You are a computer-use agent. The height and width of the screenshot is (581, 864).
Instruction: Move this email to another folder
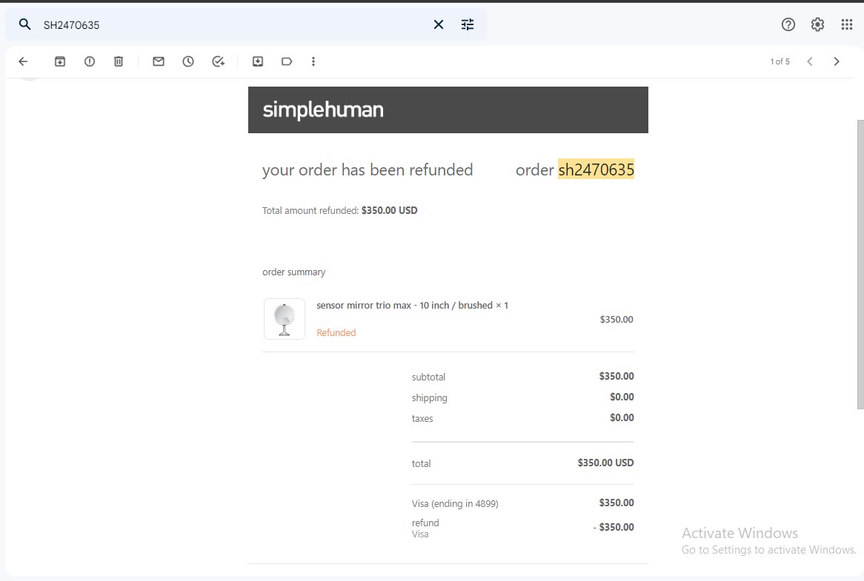click(258, 61)
